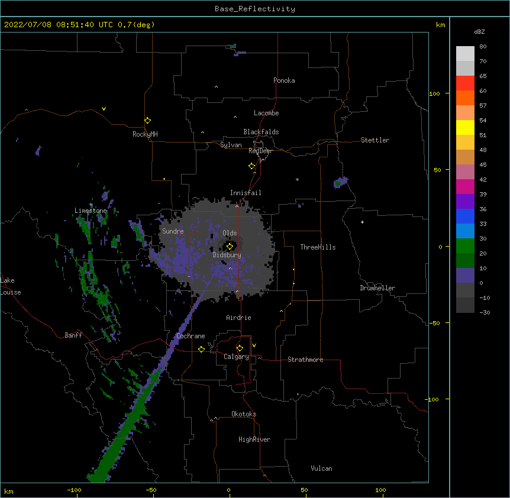Screen dimensions: 510x498
Task: Click the purple 10 dBZ legend swatch
Action: (x=465, y=276)
